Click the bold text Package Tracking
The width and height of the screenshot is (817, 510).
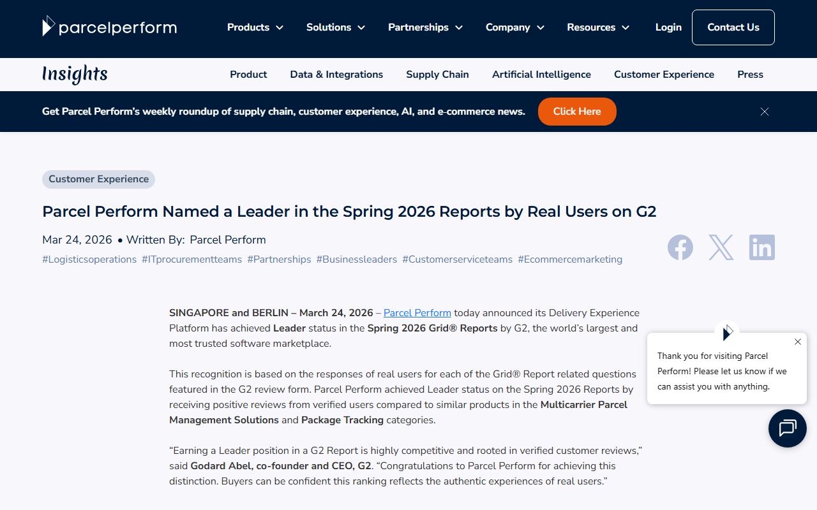coord(342,420)
